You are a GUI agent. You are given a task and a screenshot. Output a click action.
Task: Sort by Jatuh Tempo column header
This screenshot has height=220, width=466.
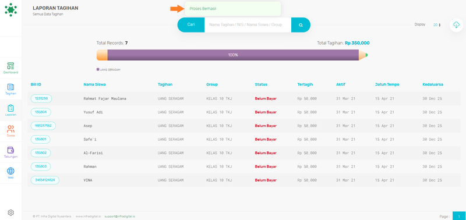387,84
